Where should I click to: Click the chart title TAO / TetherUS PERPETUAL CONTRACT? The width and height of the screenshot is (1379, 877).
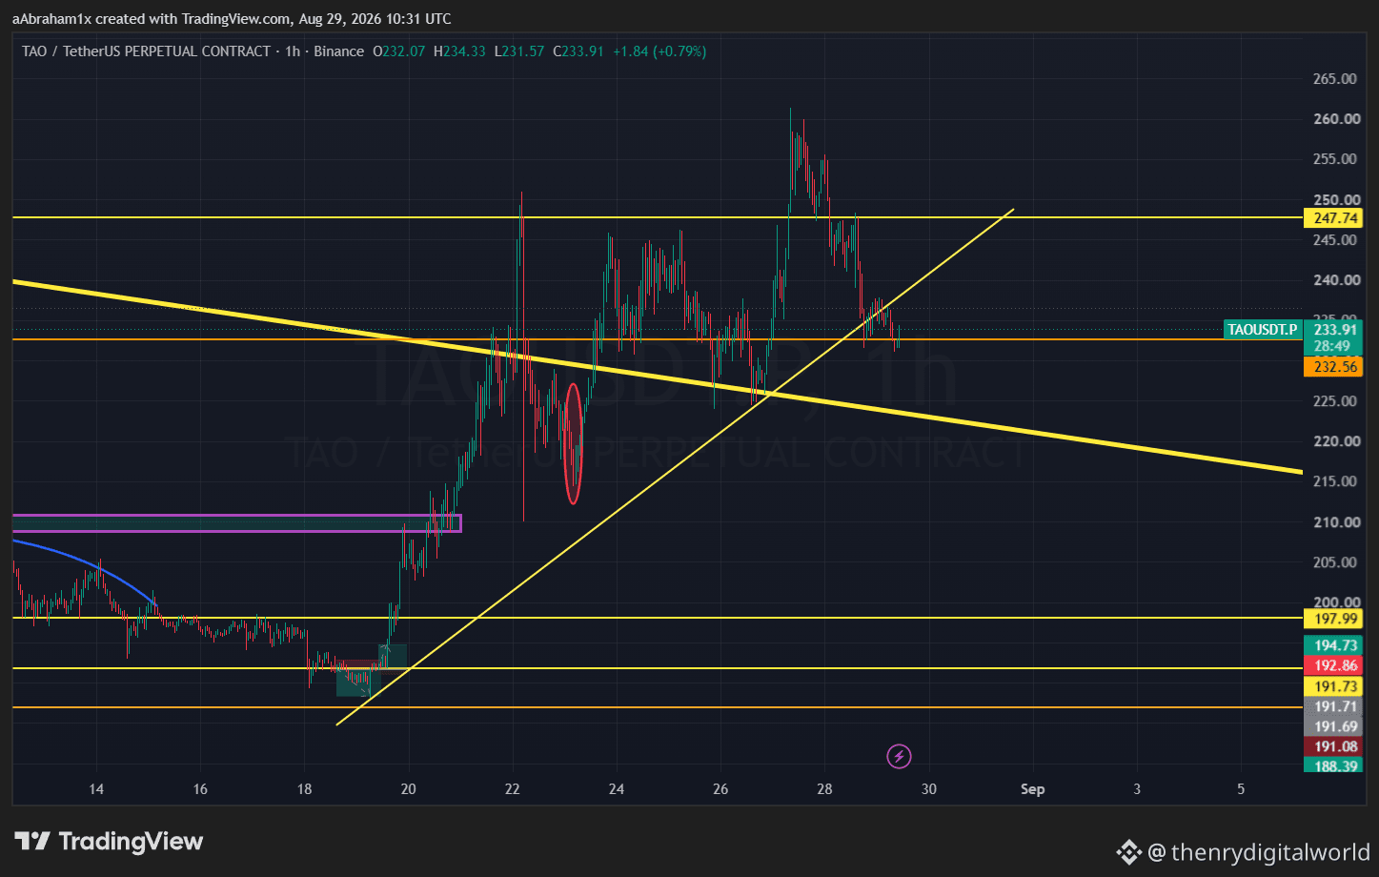tap(146, 51)
